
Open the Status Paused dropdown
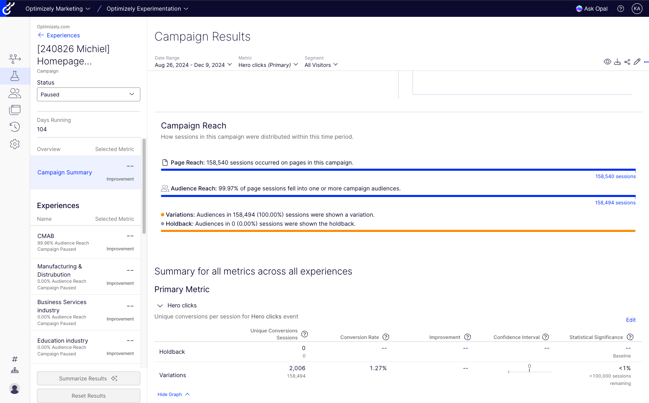tap(89, 94)
